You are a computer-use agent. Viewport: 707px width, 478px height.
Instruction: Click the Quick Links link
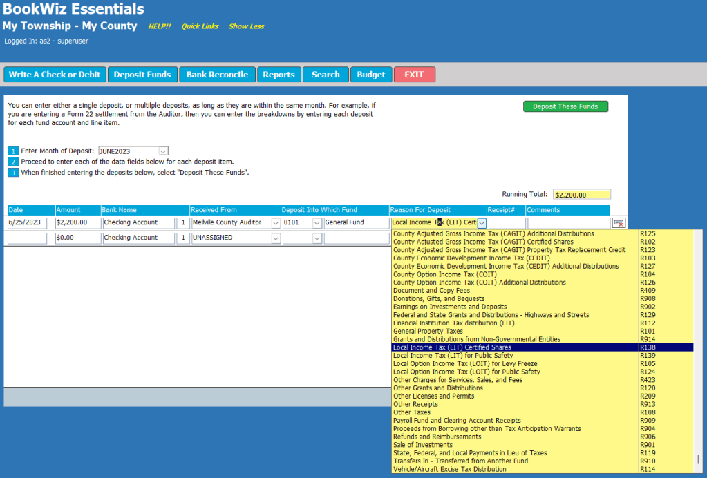coord(200,26)
